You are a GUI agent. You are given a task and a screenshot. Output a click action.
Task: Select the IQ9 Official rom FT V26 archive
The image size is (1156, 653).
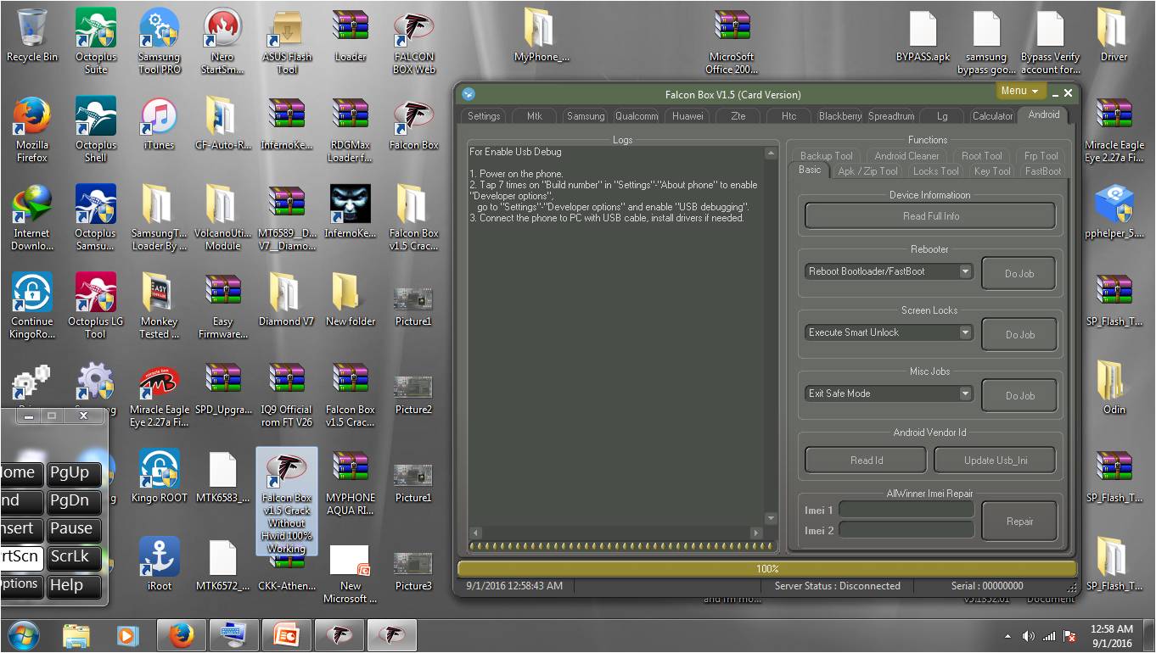287,393
